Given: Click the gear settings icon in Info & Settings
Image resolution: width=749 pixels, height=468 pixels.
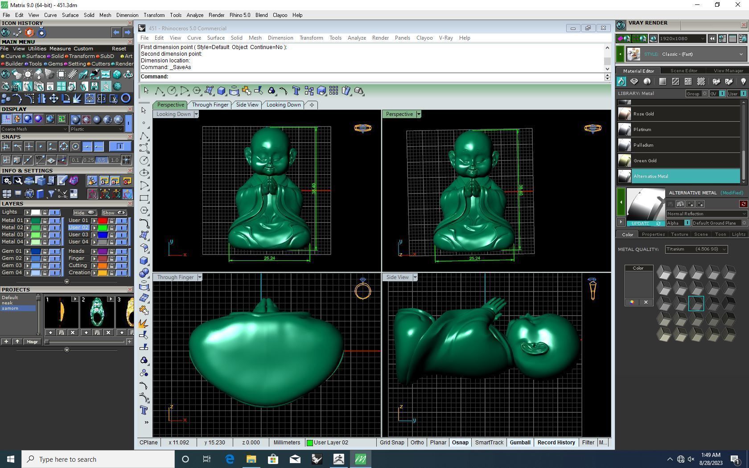Looking at the screenshot, I should [7, 181].
